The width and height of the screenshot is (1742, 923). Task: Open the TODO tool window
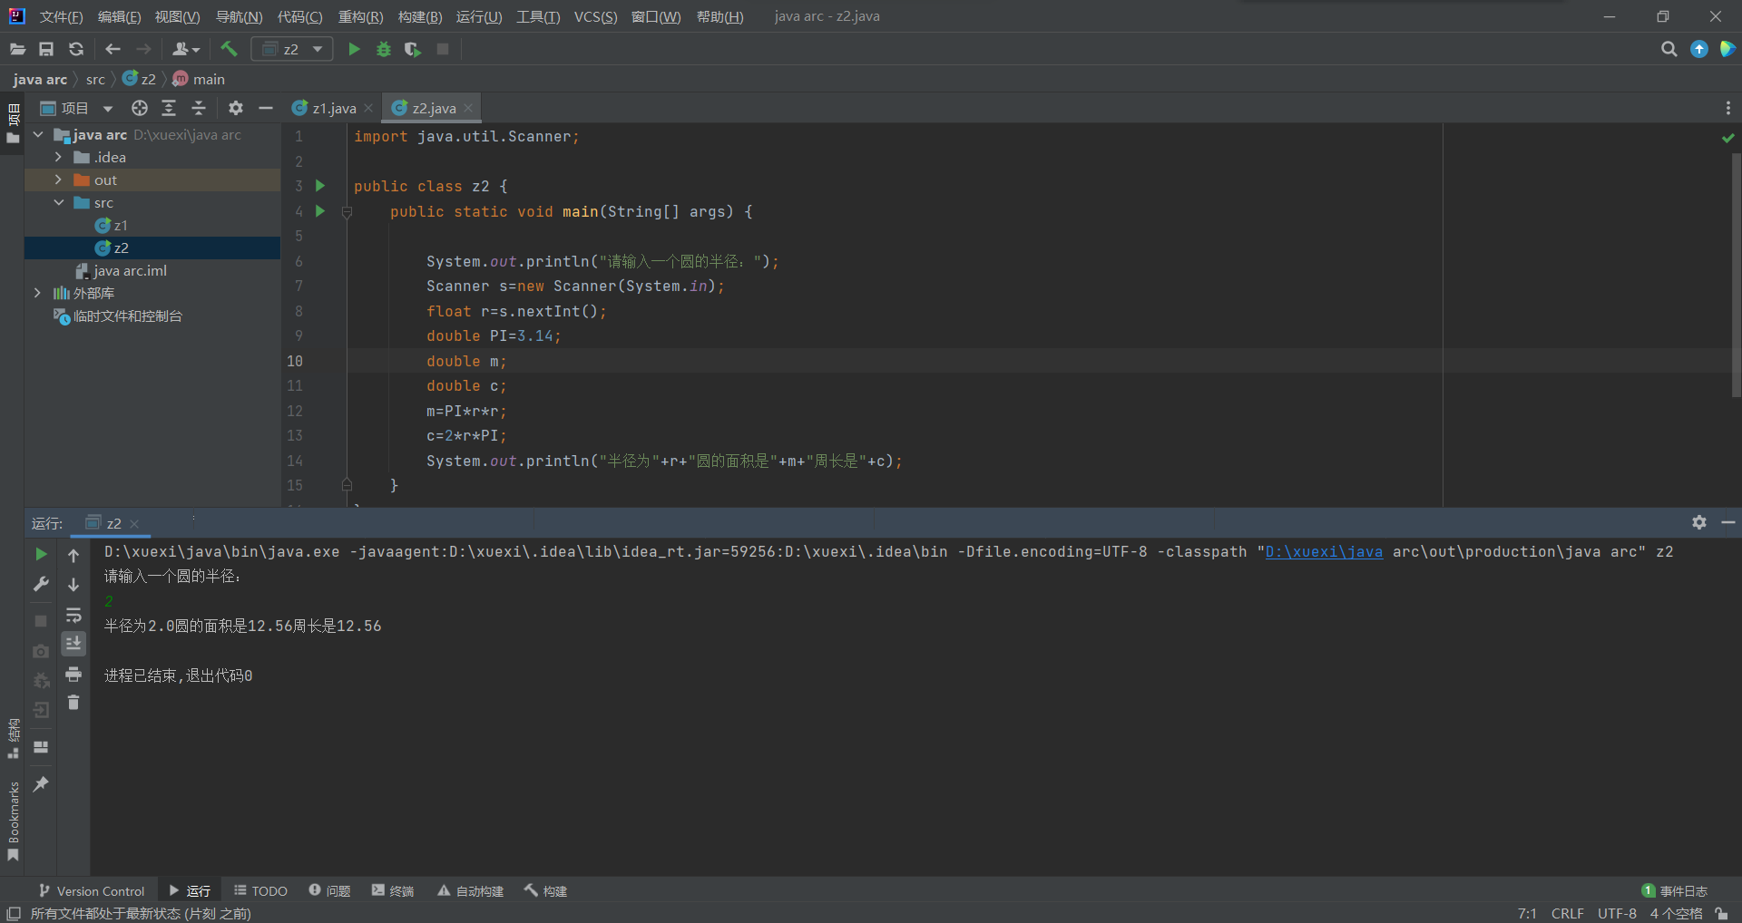point(260,890)
